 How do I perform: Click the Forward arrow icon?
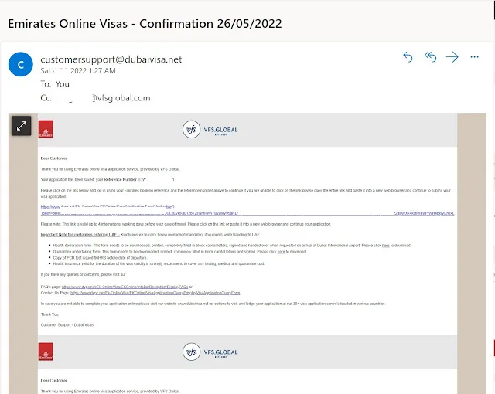[x=452, y=57]
